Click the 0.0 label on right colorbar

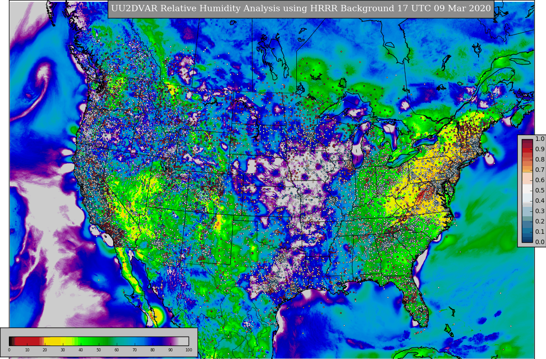pos(540,242)
